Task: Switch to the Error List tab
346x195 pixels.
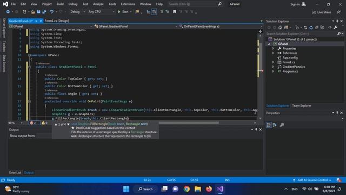Action: click(x=15, y=172)
